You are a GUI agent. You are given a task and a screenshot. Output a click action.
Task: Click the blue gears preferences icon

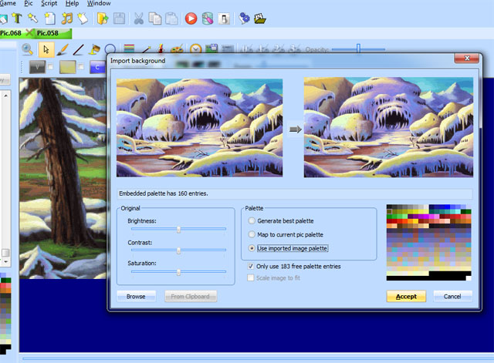244,18
